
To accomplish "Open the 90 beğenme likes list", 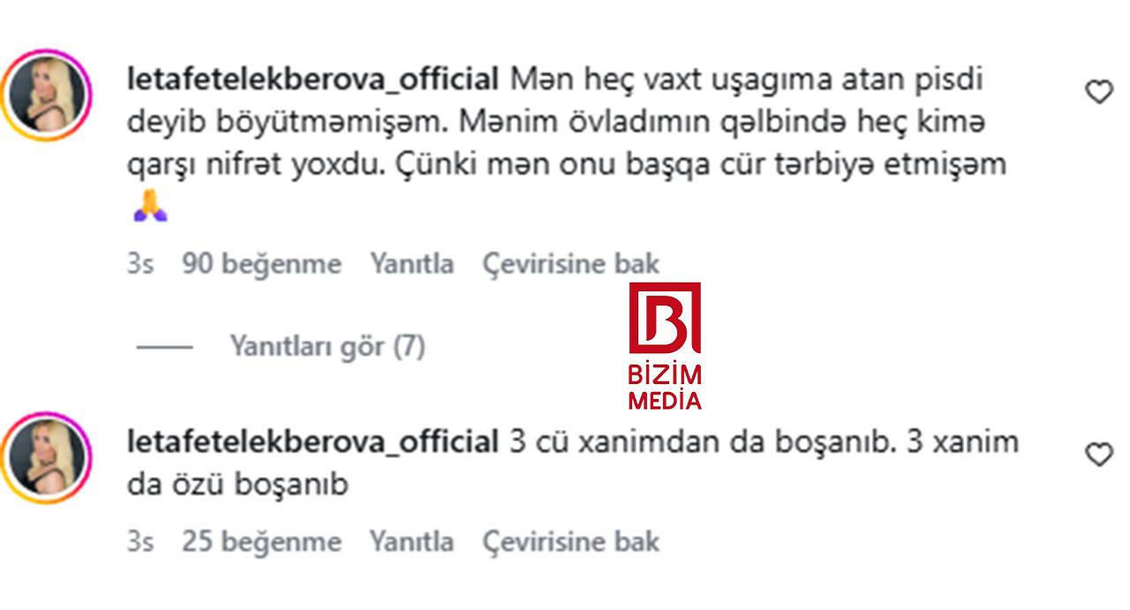I will (261, 263).
